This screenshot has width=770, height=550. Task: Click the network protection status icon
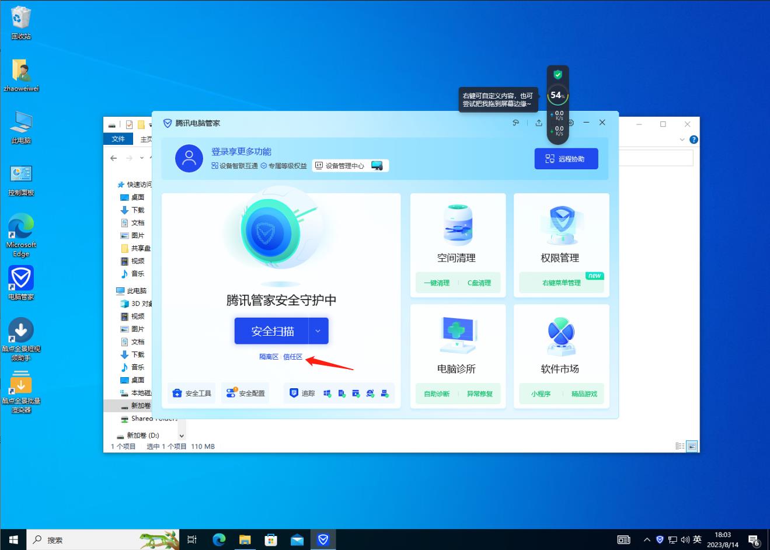click(x=385, y=394)
